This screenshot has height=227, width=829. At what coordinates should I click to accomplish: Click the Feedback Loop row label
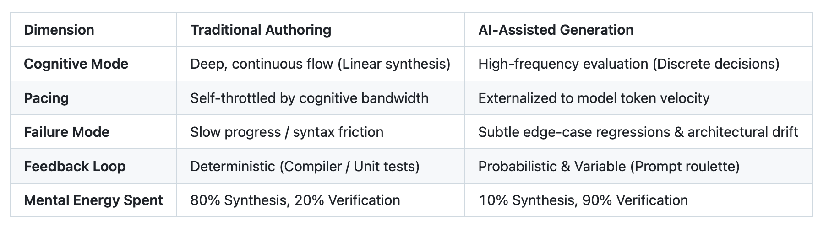click(x=75, y=166)
